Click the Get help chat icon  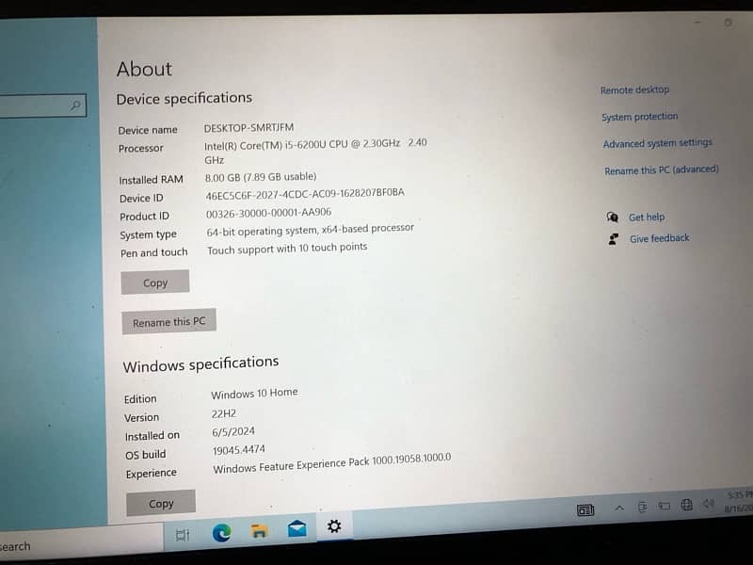point(613,217)
